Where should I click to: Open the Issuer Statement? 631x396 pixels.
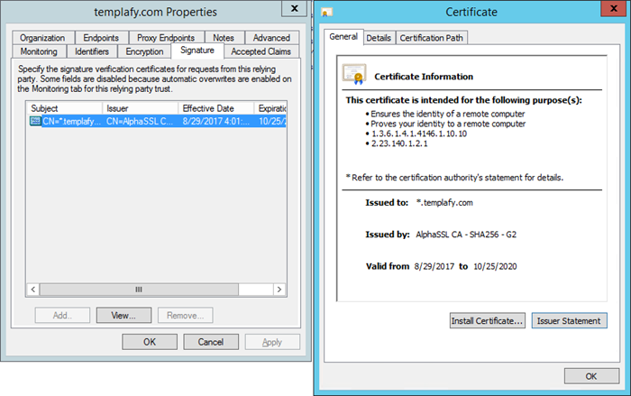point(569,320)
